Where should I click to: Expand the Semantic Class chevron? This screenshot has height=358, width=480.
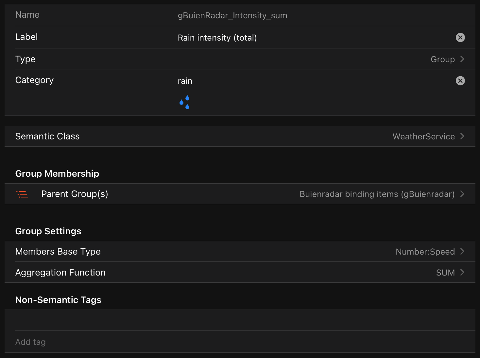click(x=462, y=136)
